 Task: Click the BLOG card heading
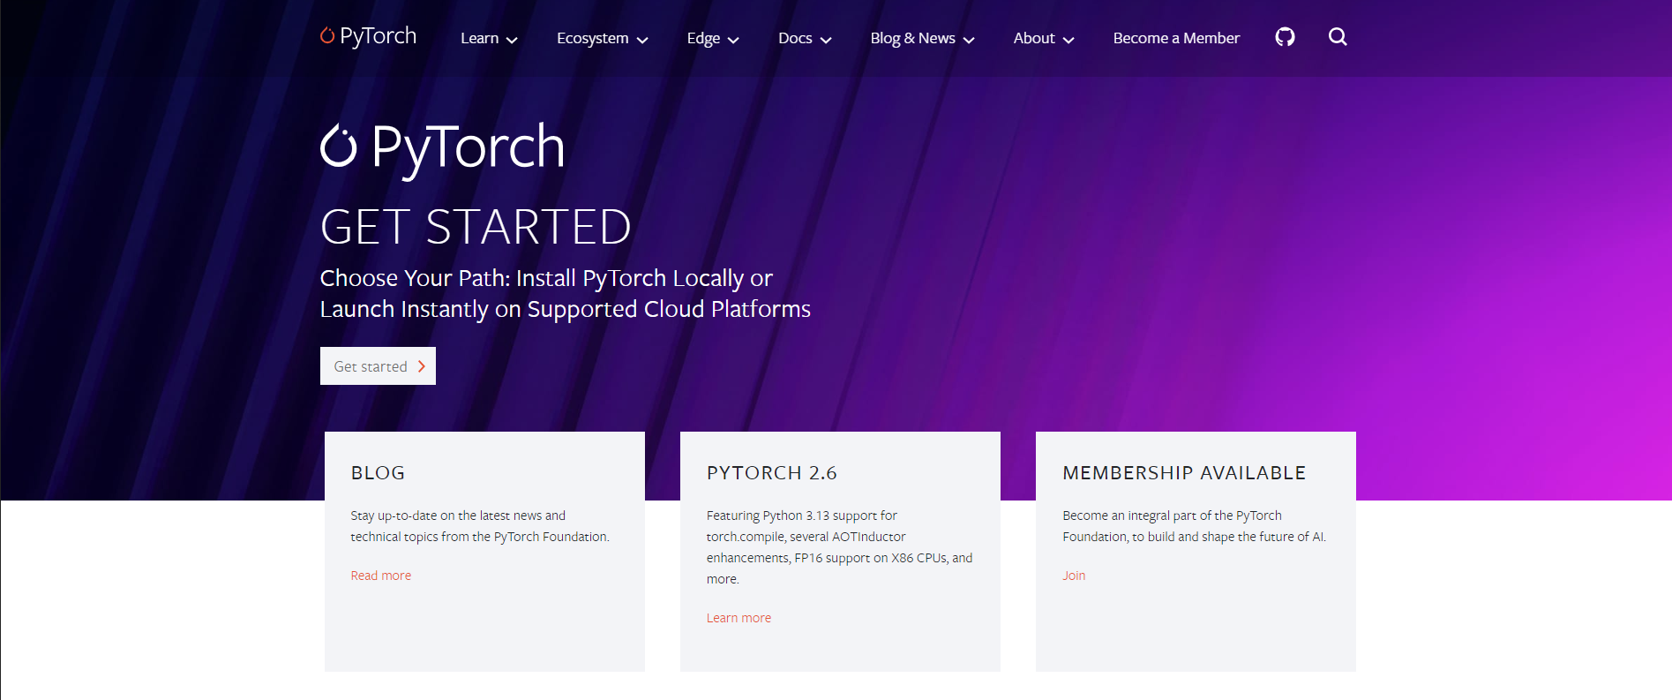(378, 473)
